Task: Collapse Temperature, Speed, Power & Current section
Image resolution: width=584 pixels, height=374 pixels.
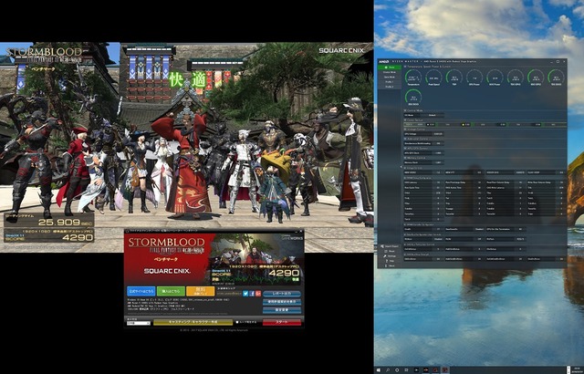Action: click(x=405, y=67)
